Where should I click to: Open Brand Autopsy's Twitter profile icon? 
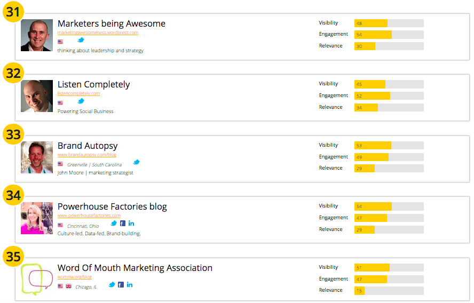137,162
